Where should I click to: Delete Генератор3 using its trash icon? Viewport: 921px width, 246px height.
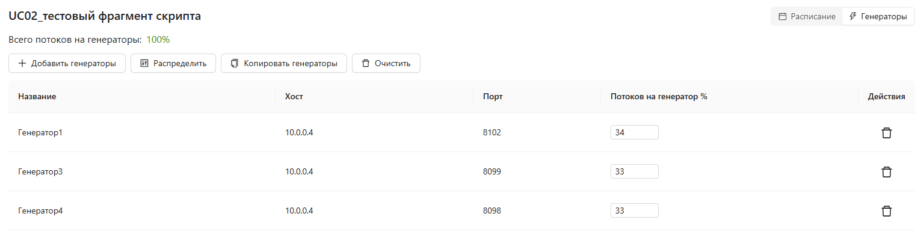click(886, 172)
